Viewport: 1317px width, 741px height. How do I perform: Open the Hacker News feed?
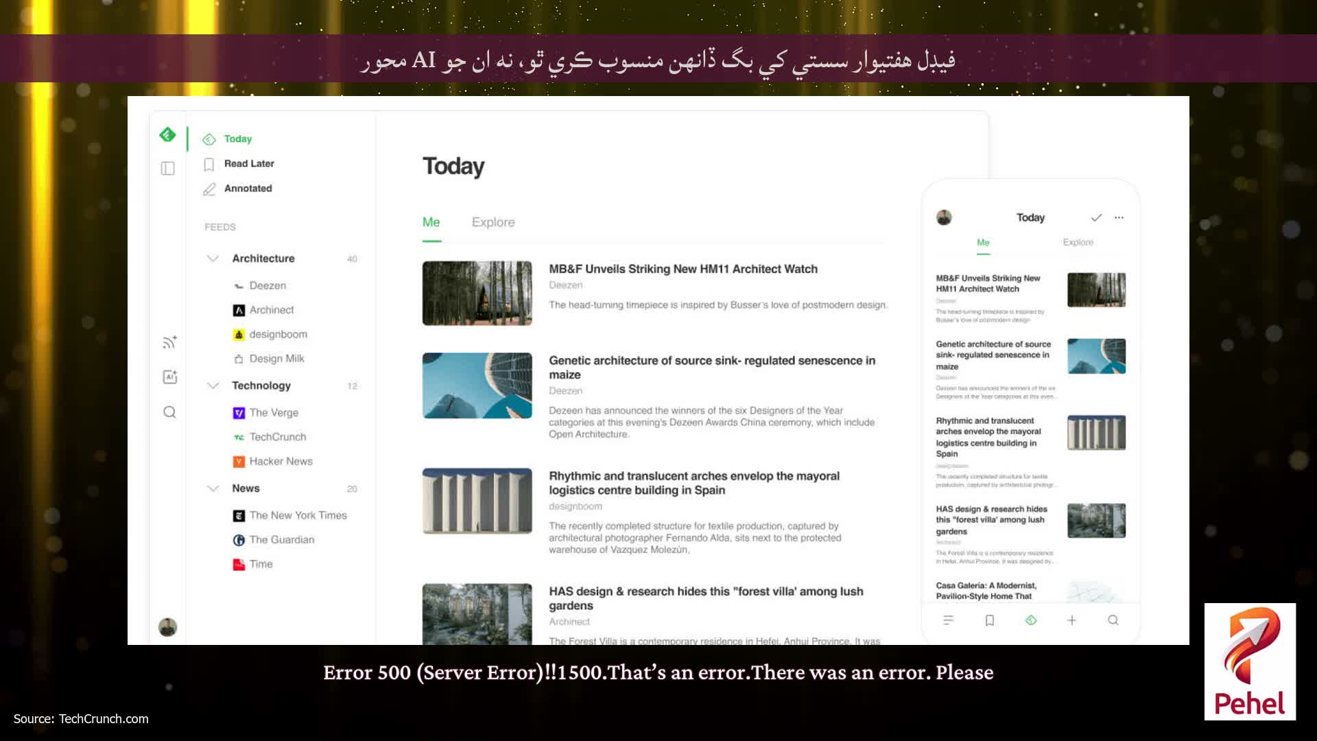281,461
